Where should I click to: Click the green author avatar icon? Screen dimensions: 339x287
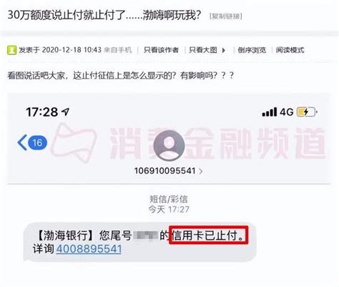click(11, 50)
